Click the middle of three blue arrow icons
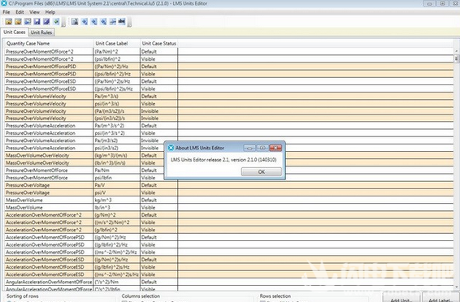This screenshot has width=460, height=302. [94, 21]
